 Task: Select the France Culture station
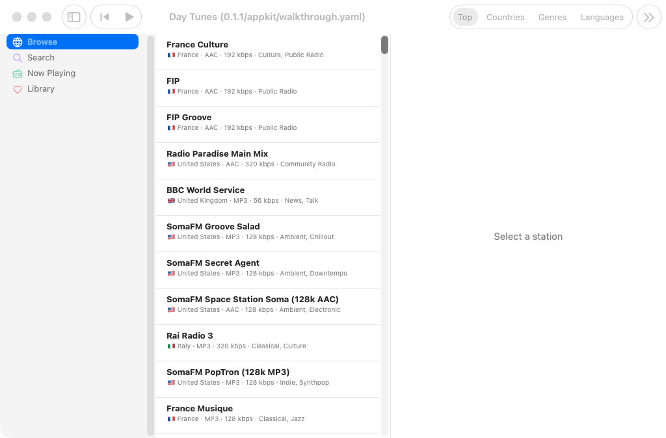click(267, 52)
